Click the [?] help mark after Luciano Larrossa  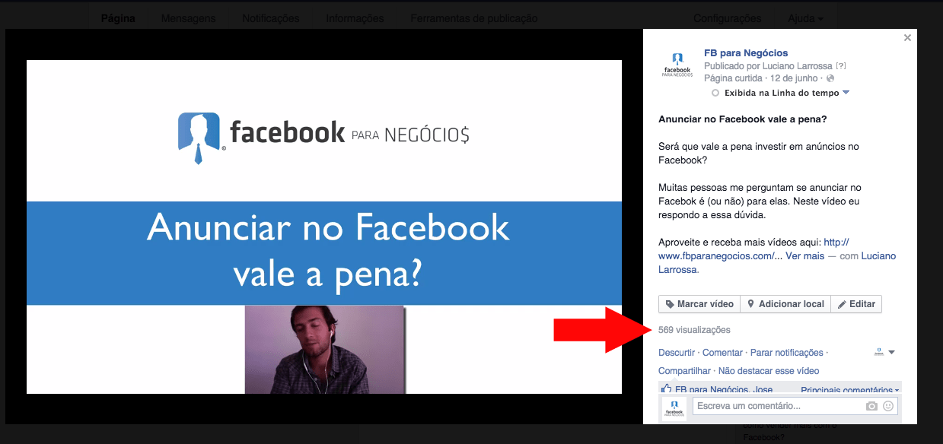(840, 66)
